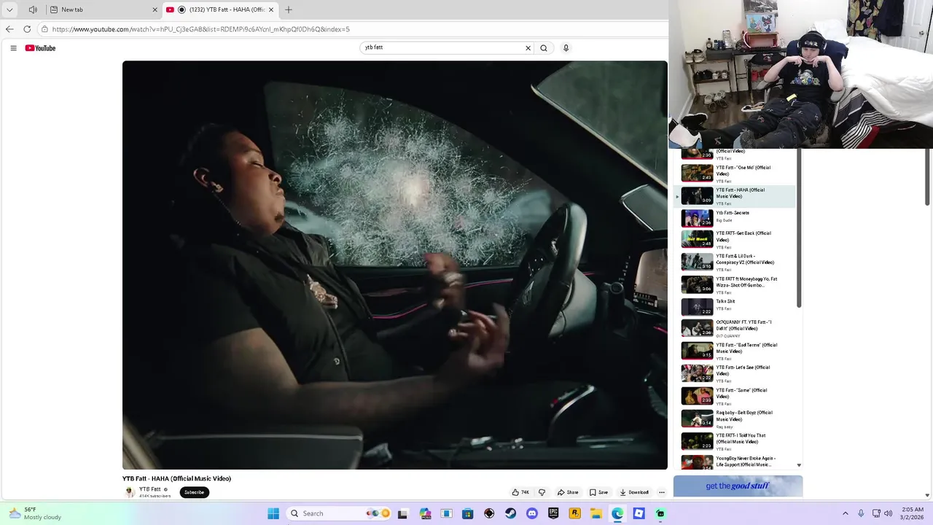Open YTB Fatt channel avatar
The image size is (933, 525).
[x=130, y=492]
